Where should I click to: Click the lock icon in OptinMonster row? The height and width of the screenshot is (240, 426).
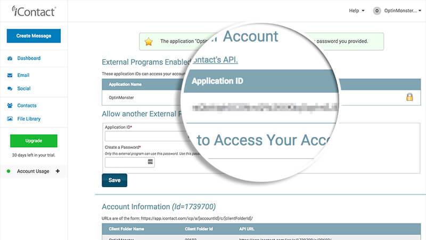point(409,97)
